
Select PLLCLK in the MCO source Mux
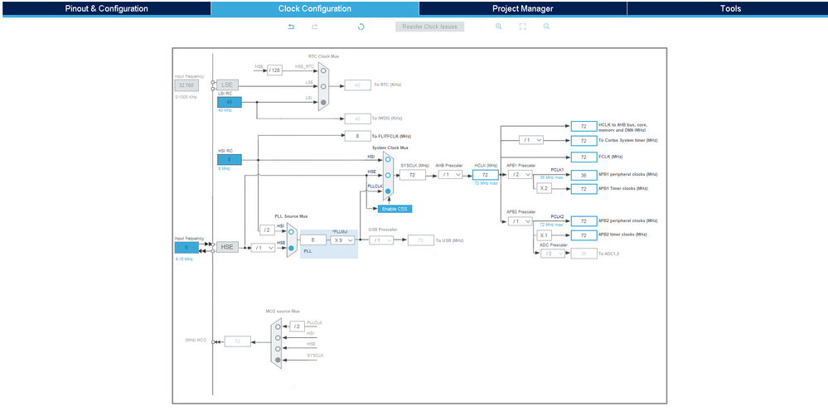[278, 327]
